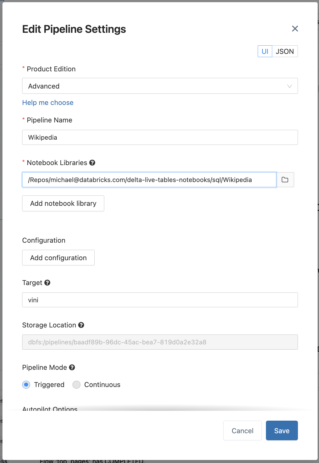
Task: Select the Continuous pipeline mode
Action: coord(77,385)
